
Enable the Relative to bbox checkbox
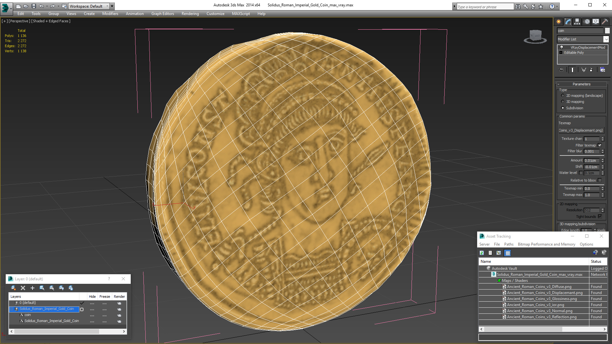point(600,180)
